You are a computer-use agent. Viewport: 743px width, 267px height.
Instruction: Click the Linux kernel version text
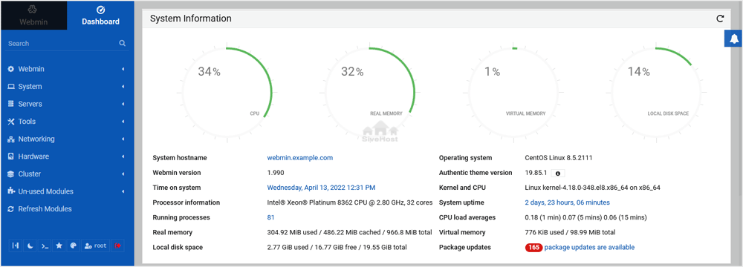(x=592, y=188)
